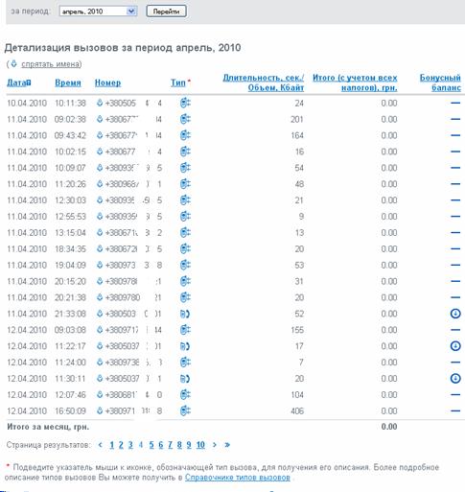Click call type icon for 19:04:09 row
The width and height of the screenshot is (465, 492).
[185, 265]
